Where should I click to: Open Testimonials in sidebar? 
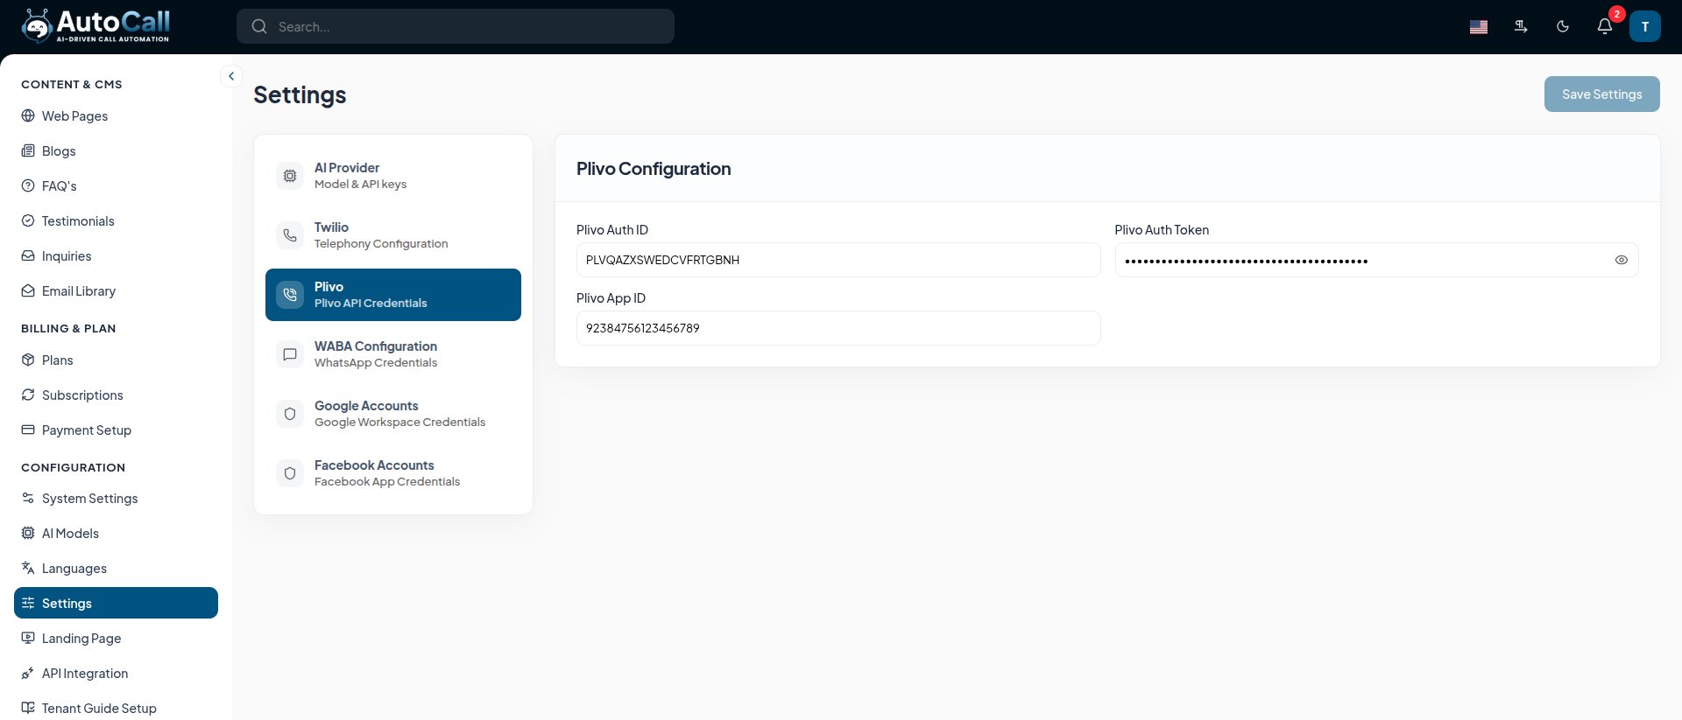[x=116, y=220]
